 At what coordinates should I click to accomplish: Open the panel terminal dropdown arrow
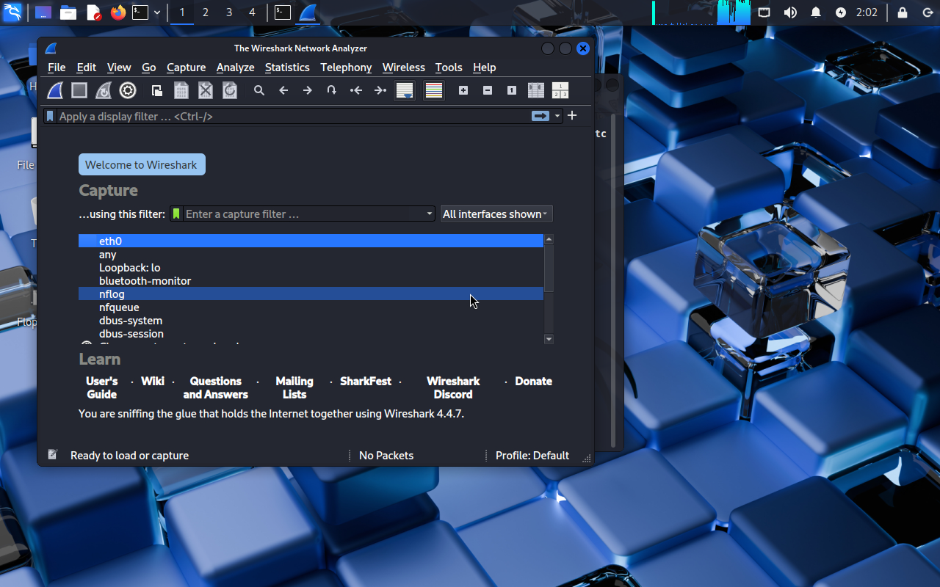(x=157, y=12)
